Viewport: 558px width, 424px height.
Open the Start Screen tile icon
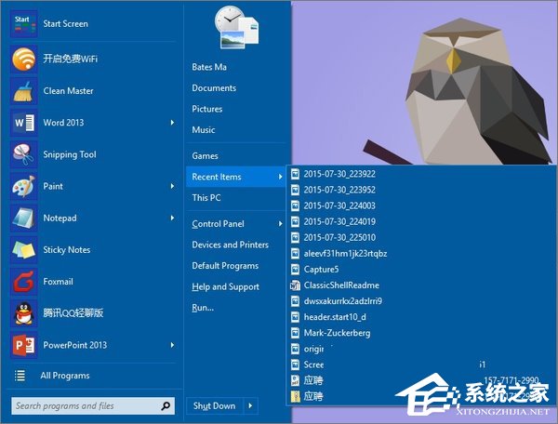click(x=23, y=24)
